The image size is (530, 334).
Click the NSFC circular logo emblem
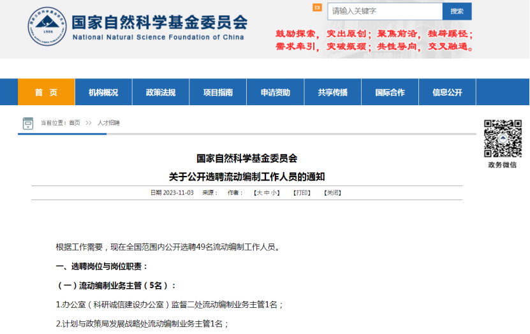coord(47,27)
